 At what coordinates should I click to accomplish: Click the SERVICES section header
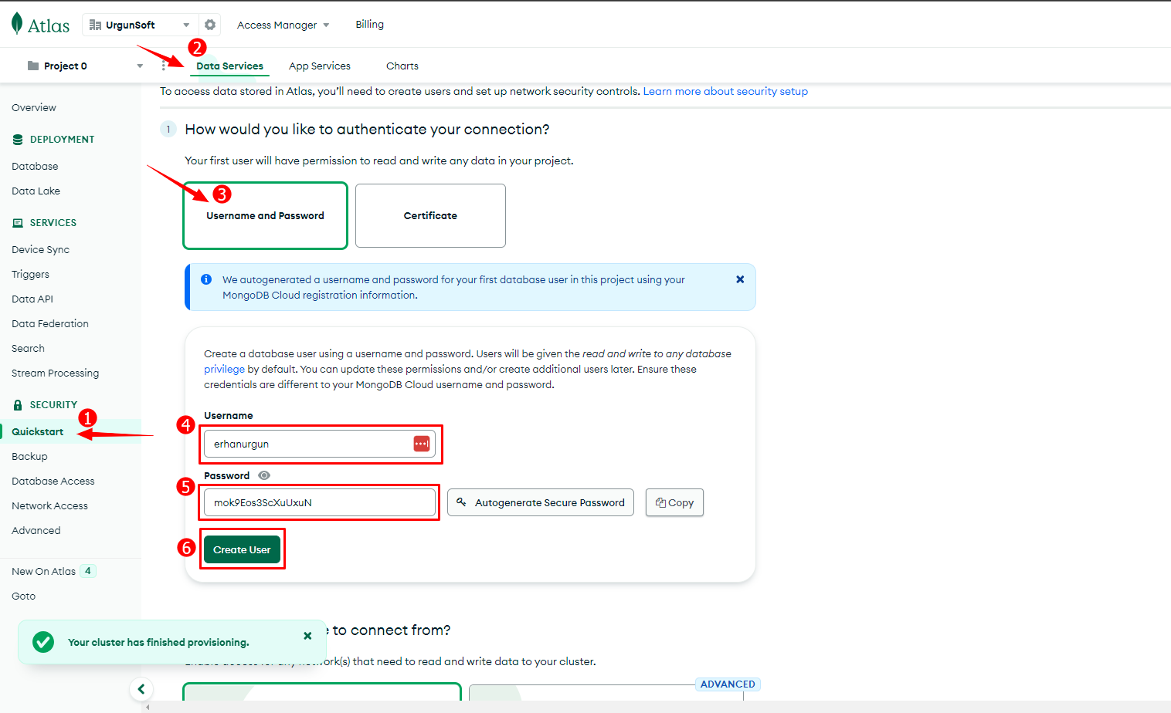[x=53, y=222]
